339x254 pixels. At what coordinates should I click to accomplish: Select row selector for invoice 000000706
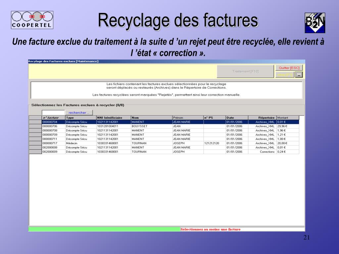[x=35, y=126]
